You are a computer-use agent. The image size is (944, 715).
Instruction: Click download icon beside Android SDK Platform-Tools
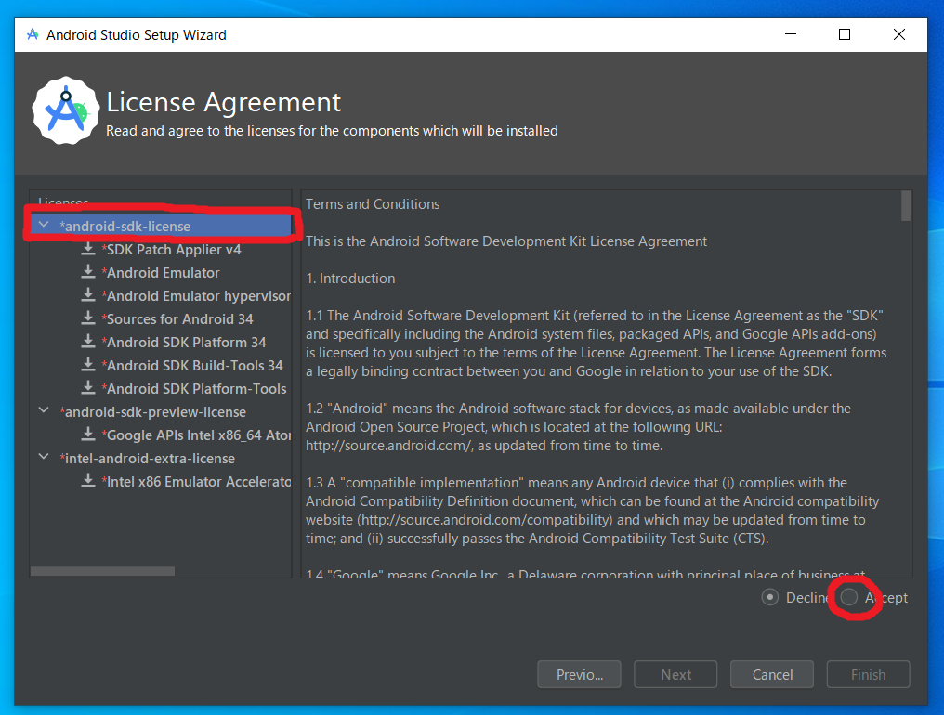(x=88, y=387)
